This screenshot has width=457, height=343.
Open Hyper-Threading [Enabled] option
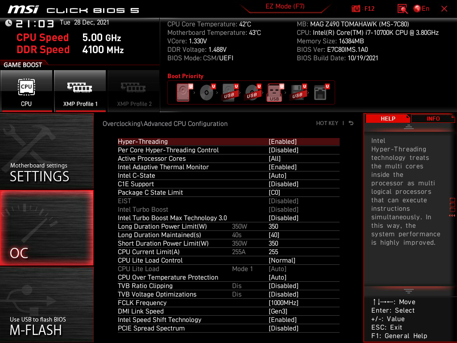click(x=228, y=142)
